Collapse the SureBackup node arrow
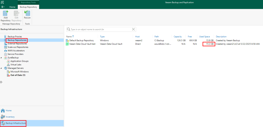Image resolution: width=263 pixels, height=127 pixels. [x=1, y=58]
